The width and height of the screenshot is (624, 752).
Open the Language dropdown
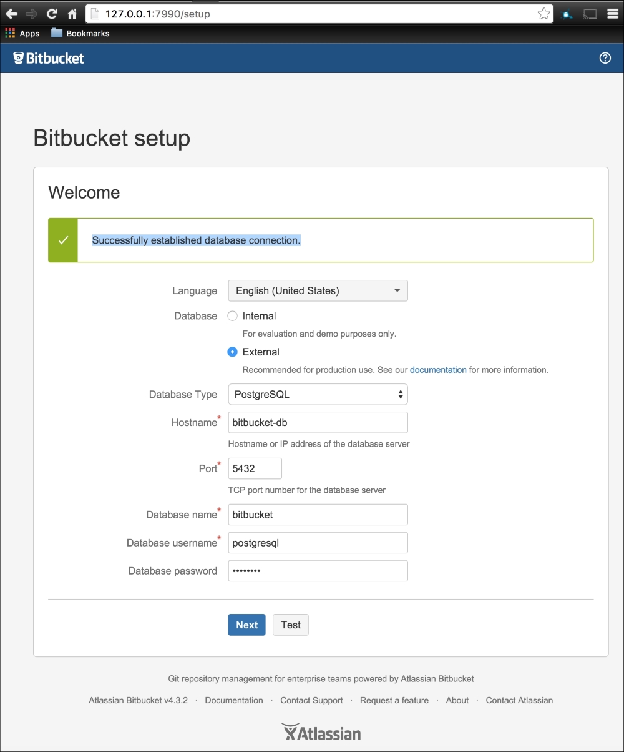point(318,290)
